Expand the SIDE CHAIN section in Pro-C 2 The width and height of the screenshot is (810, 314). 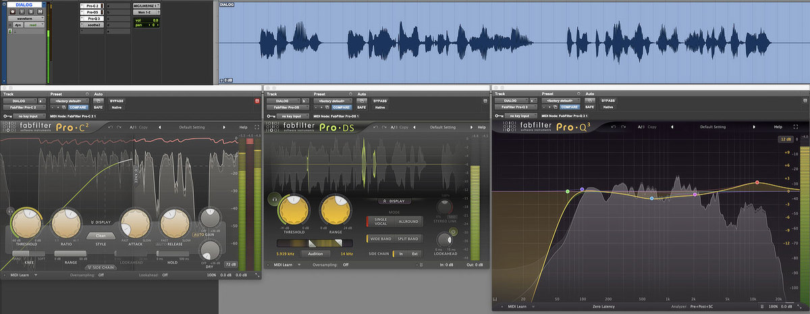101,267
